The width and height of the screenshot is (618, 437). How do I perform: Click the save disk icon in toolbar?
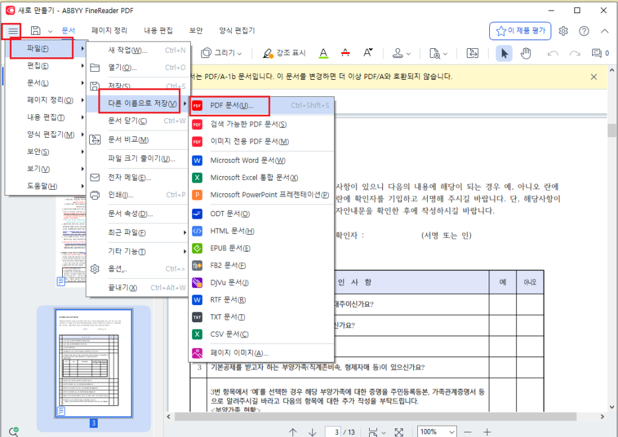pyautogui.click(x=36, y=31)
